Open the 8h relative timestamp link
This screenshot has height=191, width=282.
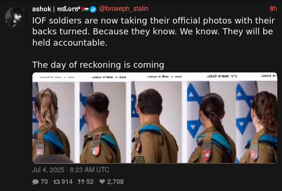273,8
